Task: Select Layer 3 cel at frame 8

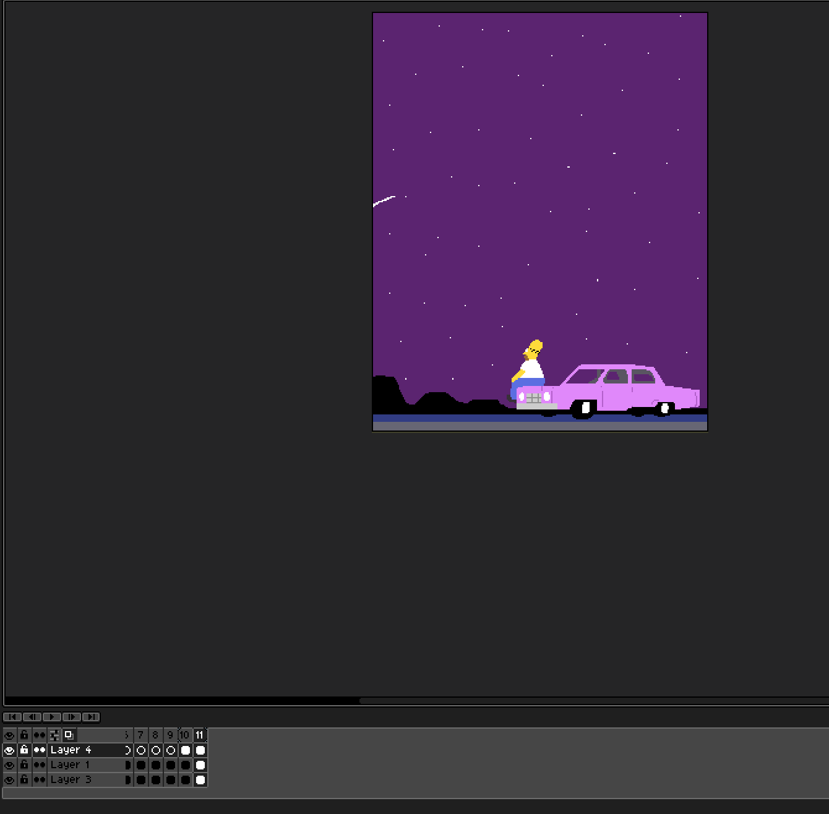Action: pos(156,779)
